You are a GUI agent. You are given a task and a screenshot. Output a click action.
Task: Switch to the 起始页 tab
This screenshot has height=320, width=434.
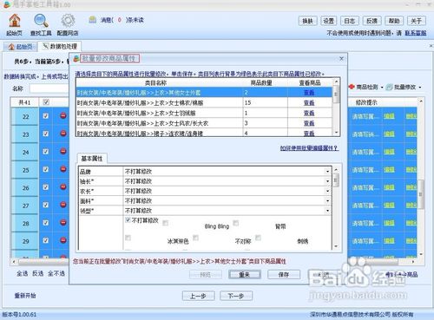pos(21,47)
